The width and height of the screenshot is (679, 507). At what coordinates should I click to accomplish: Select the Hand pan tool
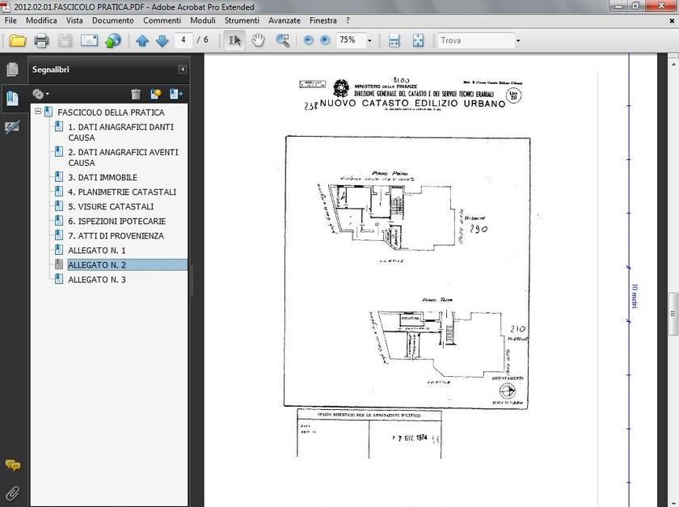[x=258, y=40]
